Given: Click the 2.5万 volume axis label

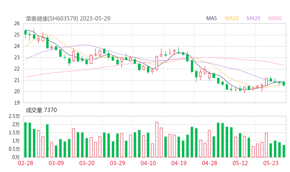Looking at the screenshot, I should pos(14,116).
